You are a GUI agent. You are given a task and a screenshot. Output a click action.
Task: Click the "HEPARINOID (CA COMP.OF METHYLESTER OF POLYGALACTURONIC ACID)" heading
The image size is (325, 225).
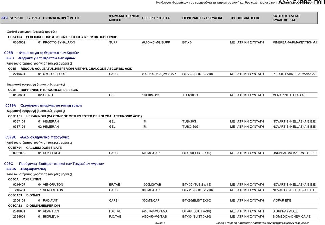click(84, 116)
